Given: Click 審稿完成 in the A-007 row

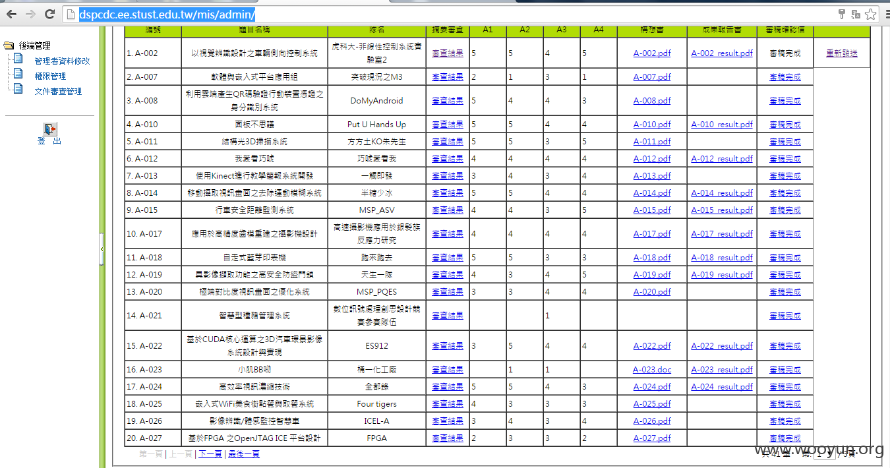Looking at the screenshot, I should point(785,77).
